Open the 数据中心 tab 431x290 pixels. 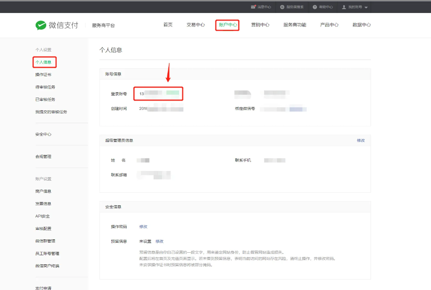361,25
